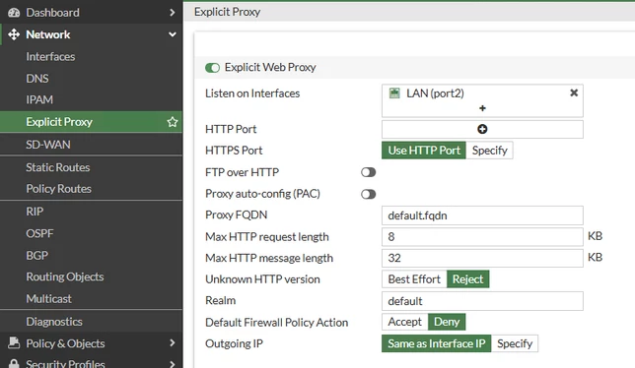Expand the Dashboard menu chevron
The image size is (635, 368).
tap(173, 13)
